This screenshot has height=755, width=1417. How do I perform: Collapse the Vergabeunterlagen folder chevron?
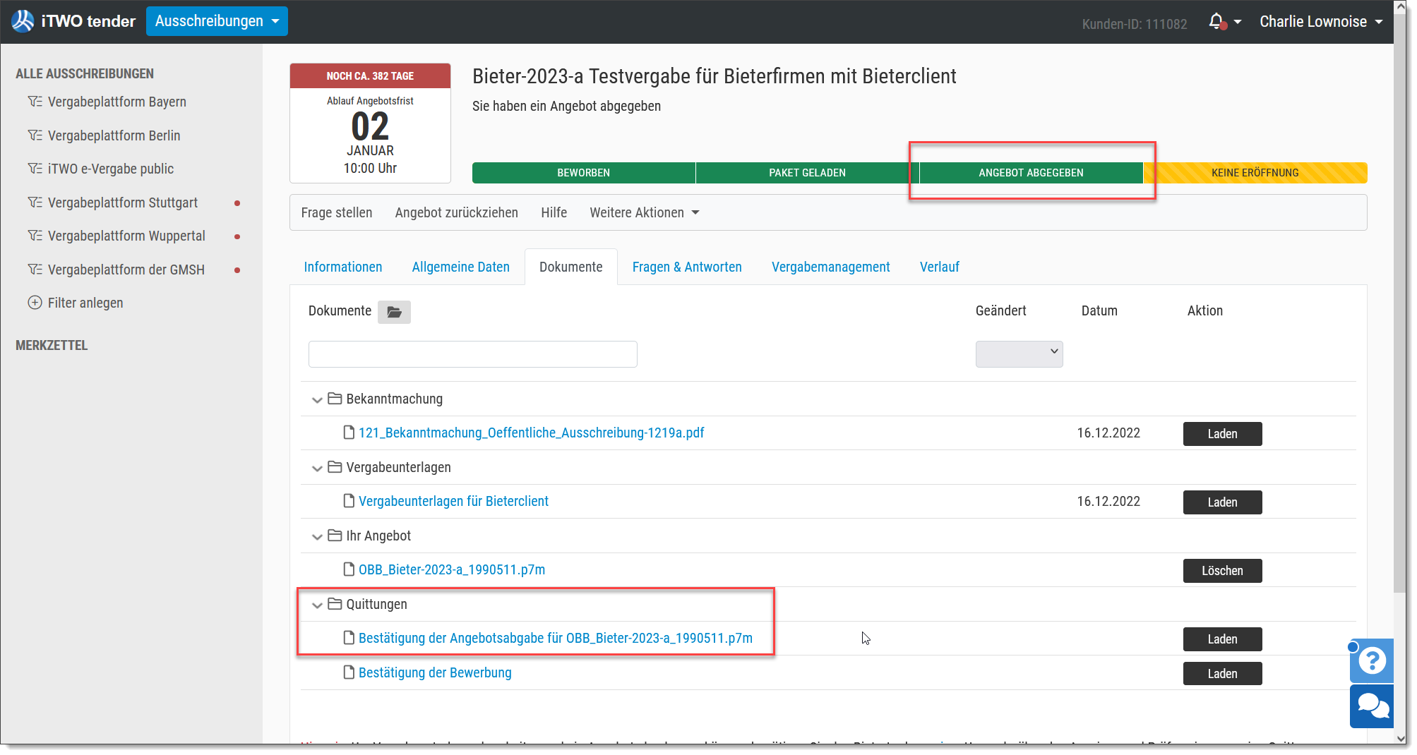[x=317, y=468]
